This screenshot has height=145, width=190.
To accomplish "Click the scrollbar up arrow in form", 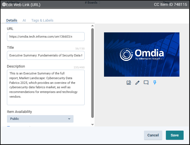I will tap(93, 26).
